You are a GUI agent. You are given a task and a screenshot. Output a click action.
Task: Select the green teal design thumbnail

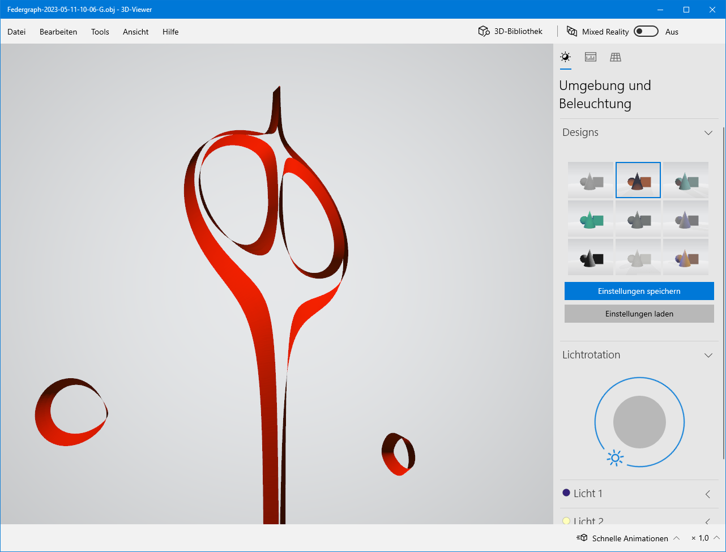click(x=590, y=219)
